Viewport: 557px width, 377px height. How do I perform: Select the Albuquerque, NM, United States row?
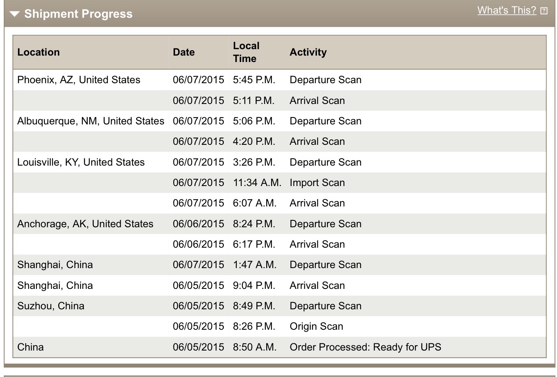coord(280,121)
